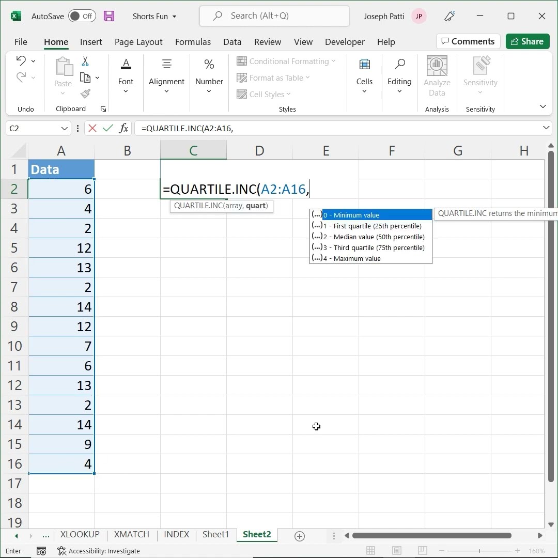This screenshot has width=558, height=558.
Task: Open the Alignment group
Action: [x=166, y=76]
